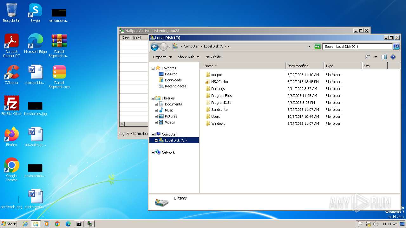Viewport: 406px width, 228px height.
Task: Select Desktop under Favorites
Action: pos(171,74)
